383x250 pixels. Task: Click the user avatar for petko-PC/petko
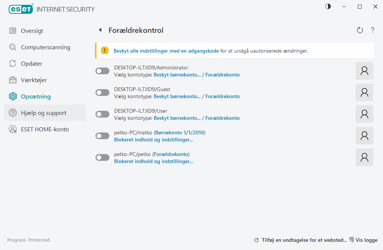click(x=364, y=157)
